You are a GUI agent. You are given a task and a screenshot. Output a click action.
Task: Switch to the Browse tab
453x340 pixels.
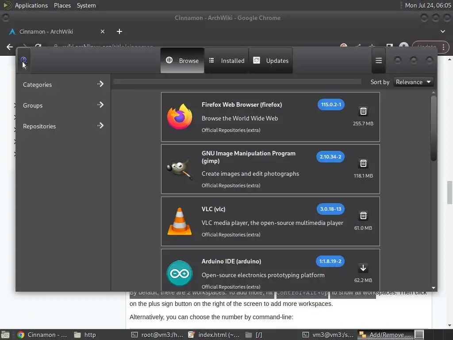(182, 60)
